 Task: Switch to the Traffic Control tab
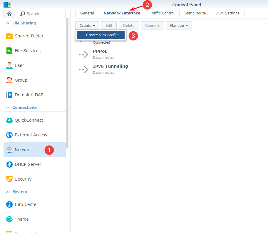click(x=162, y=13)
